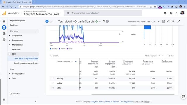Select Tech detail - Organic Search report
Screen dimensions: 187x105
click(26, 59)
